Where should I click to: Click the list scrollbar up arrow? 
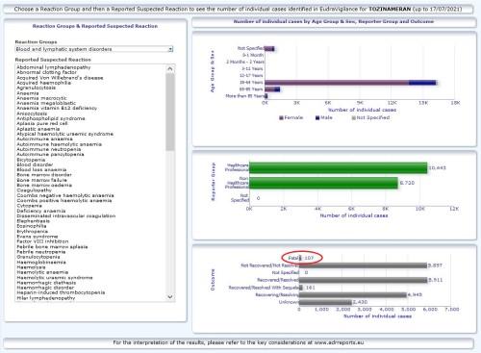(x=170, y=68)
